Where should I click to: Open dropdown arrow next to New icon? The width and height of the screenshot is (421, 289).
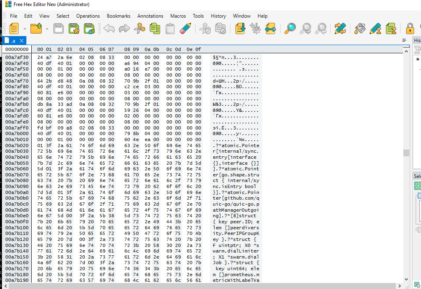tap(25, 28)
